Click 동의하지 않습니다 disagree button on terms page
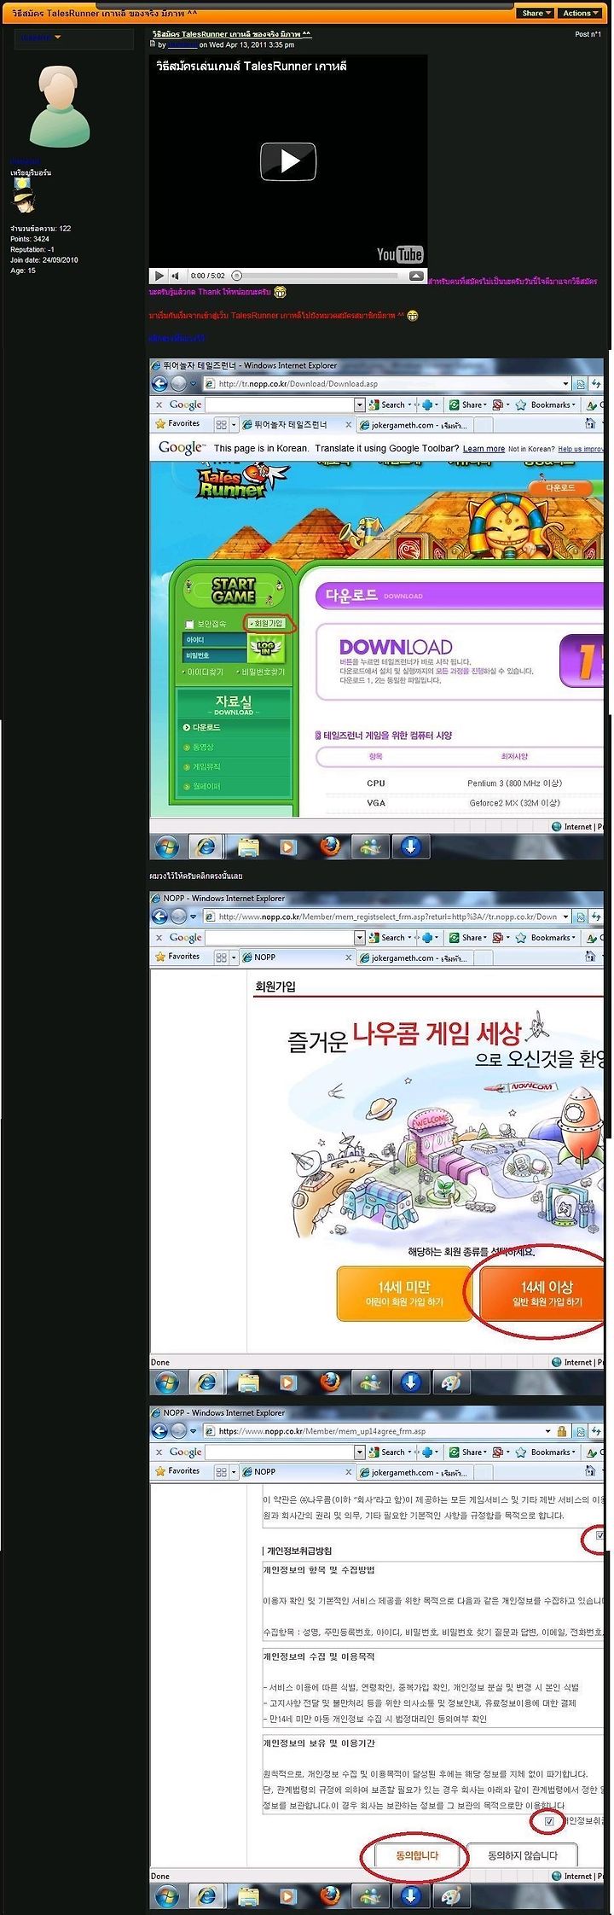The height and width of the screenshot is (1915, 614). [522, 1854]
